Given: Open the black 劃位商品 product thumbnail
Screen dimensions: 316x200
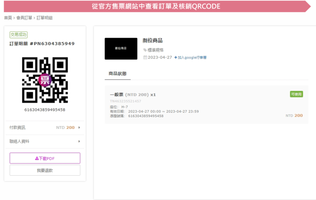Looking at the screenshot, I should [121, 49].
